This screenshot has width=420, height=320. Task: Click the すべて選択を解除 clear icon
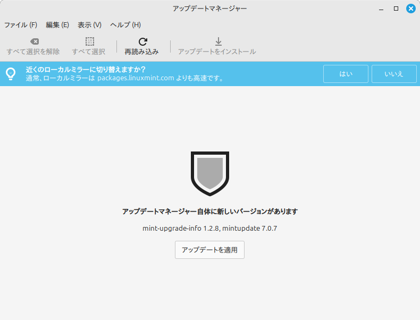click(x=35, y=41)
